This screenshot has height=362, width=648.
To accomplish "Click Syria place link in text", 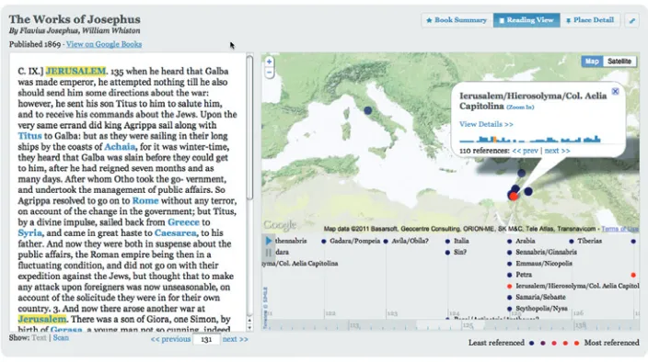I will coord(29,233).
